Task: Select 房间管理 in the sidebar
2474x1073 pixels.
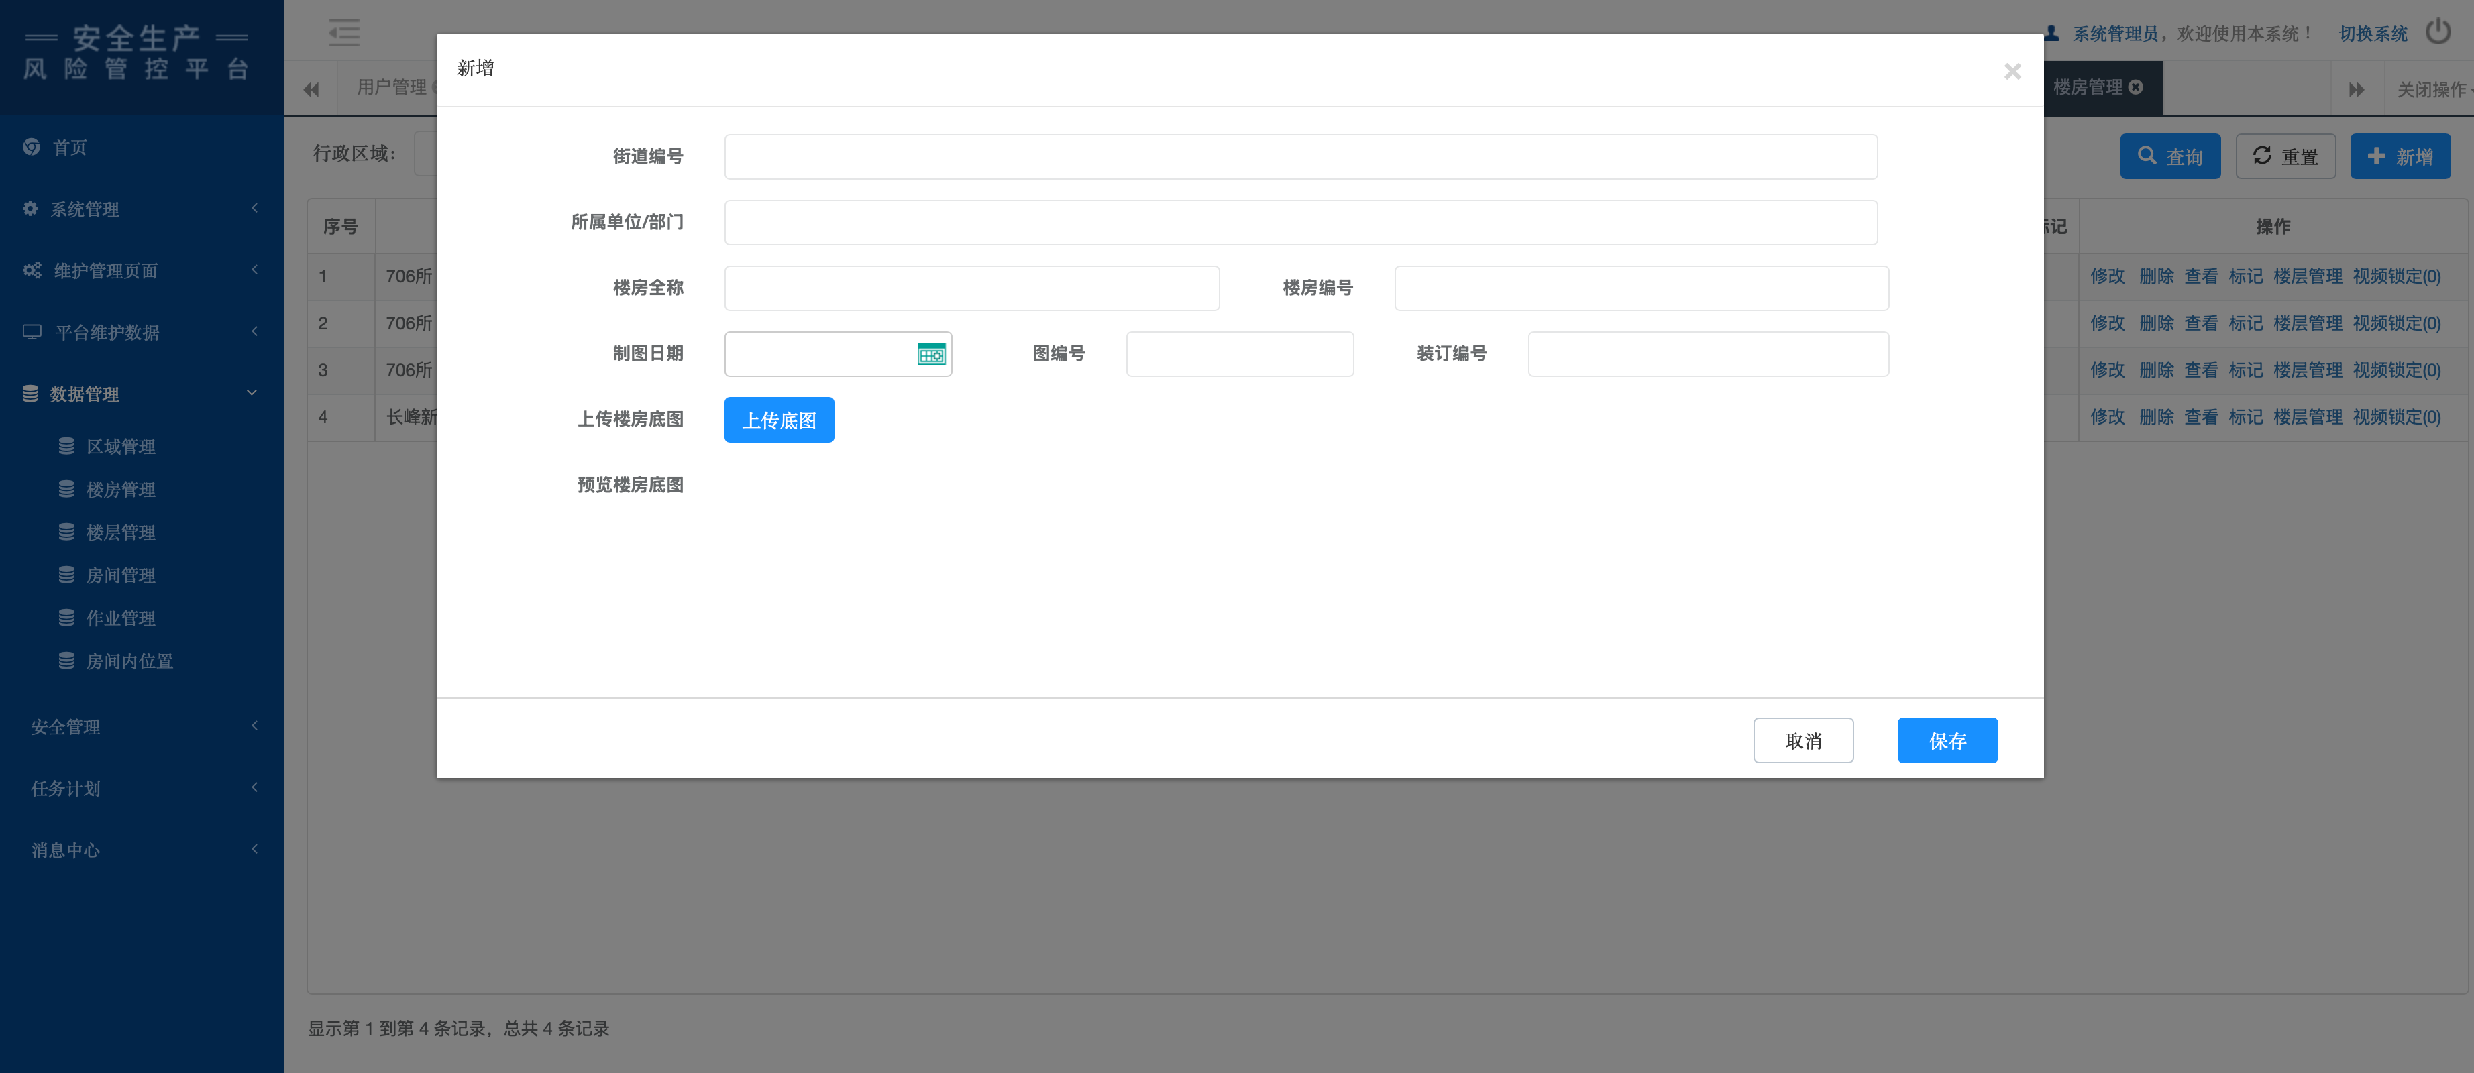Action: (x=120, y=575)
